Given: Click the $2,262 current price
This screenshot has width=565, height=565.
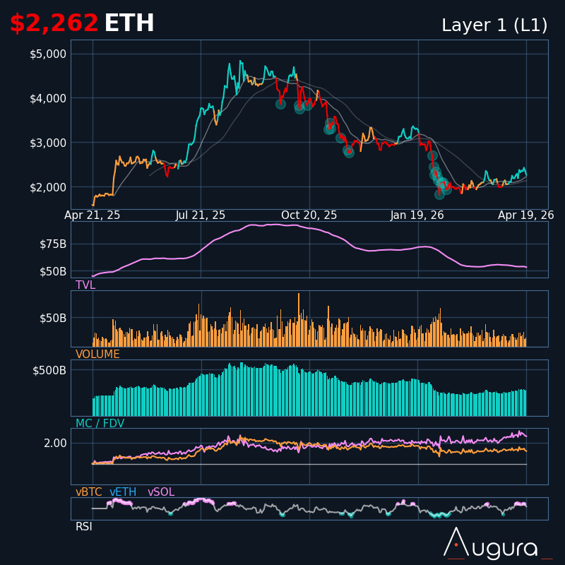Looking at the screenshot, I should 54,23.
